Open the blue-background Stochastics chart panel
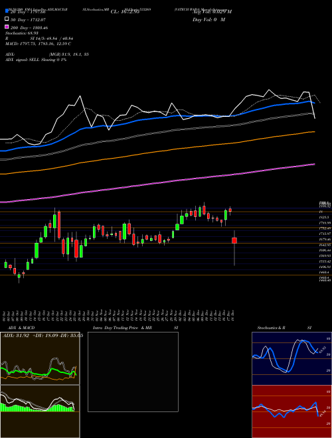 pos(291,358)
